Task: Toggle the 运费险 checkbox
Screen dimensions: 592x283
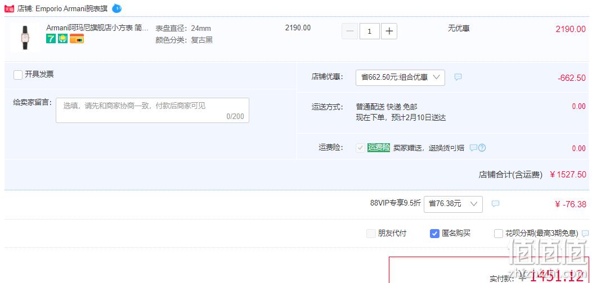Action: 360,148
